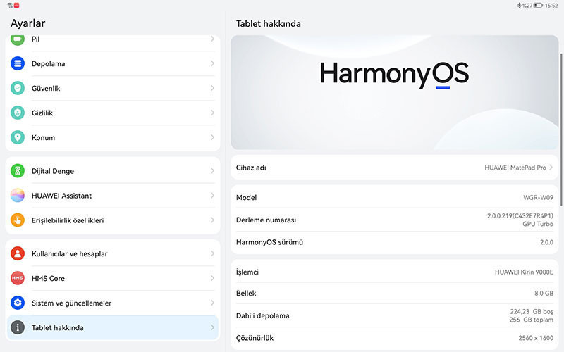Open Cihaz adı chevron arrow
The image size is (564, 352).
(551, 168)
